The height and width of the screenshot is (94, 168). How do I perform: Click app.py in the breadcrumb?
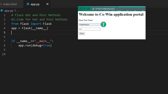coord(9,11)
